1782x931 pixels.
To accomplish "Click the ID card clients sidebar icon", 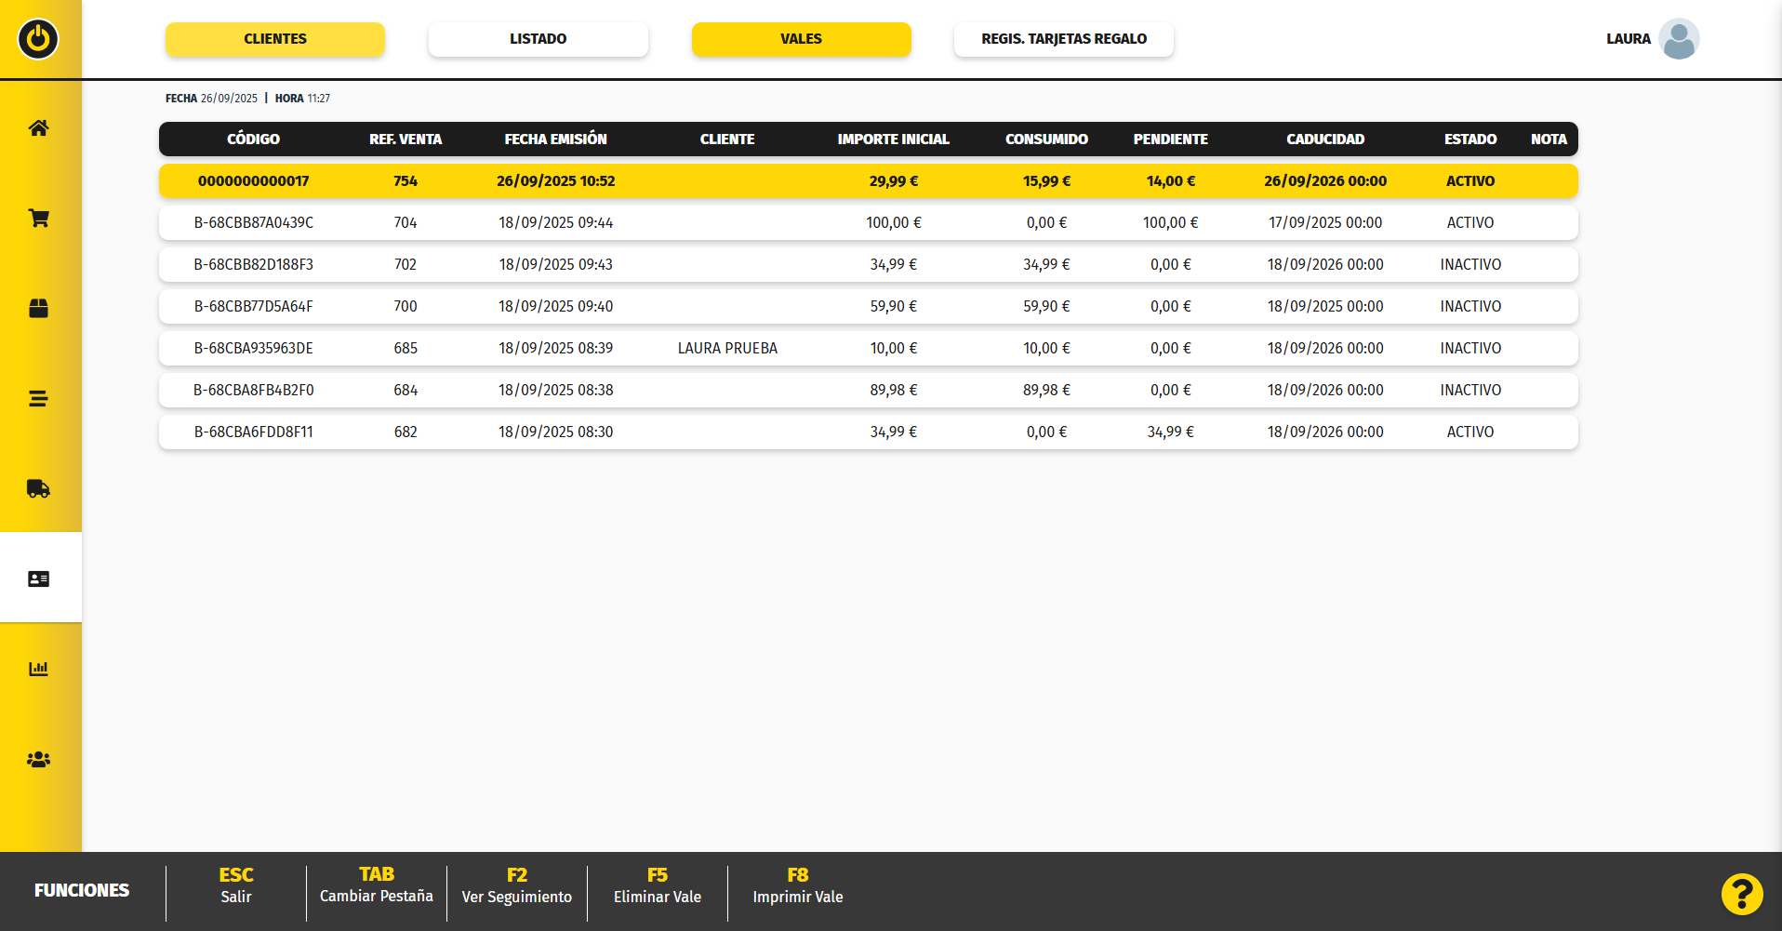I will (38, 579).
